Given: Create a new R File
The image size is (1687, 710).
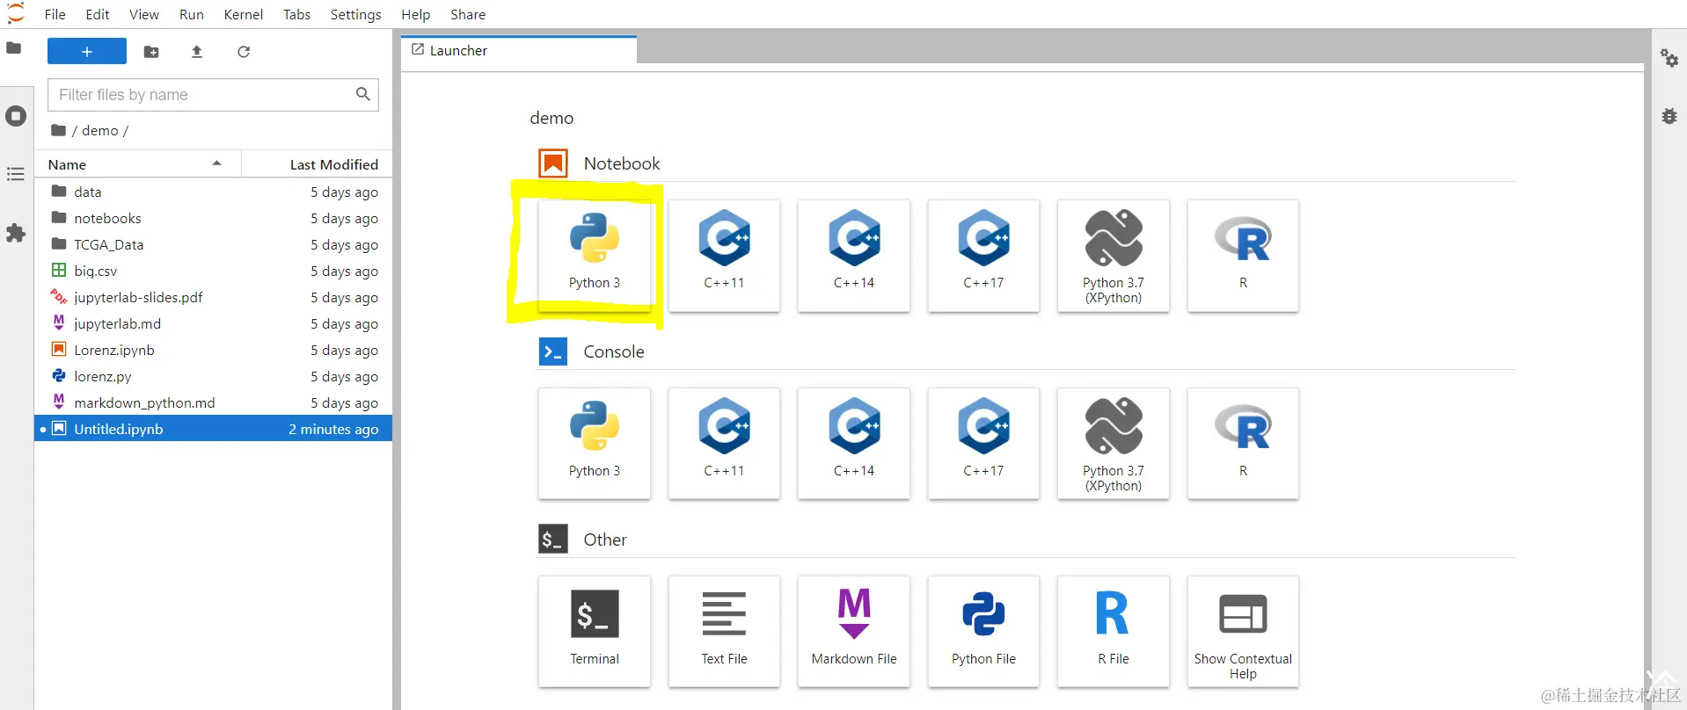Looking at the screenshot, I should tap(1114, 632).
